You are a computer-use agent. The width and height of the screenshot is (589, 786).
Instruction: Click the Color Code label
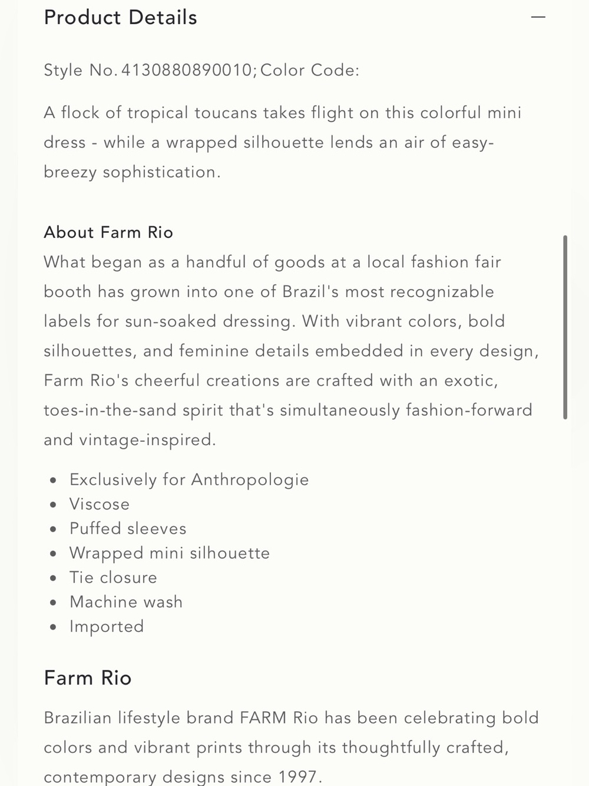coord(310,70)
